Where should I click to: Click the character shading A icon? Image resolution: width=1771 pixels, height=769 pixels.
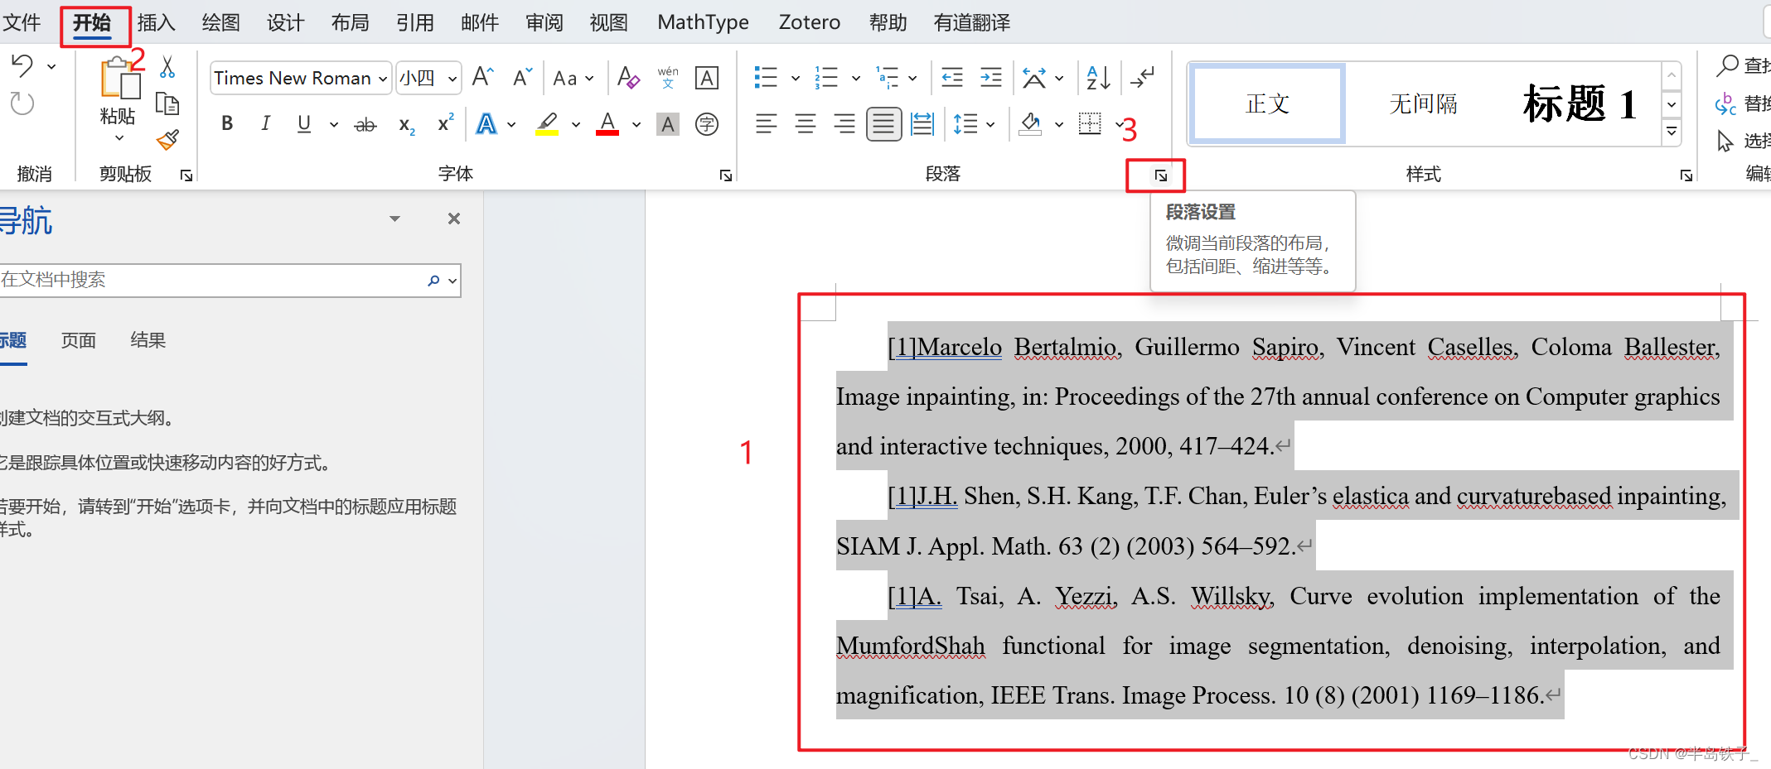click(x=668, y=124)
